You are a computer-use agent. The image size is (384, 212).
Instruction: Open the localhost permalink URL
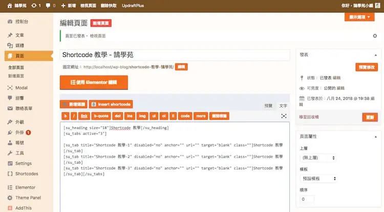tap(129, 67)
